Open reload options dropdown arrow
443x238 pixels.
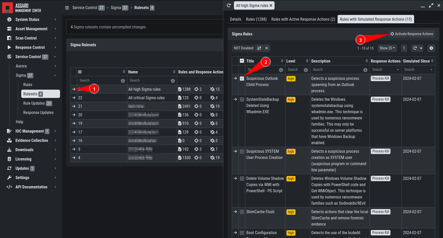pos(421,48)
